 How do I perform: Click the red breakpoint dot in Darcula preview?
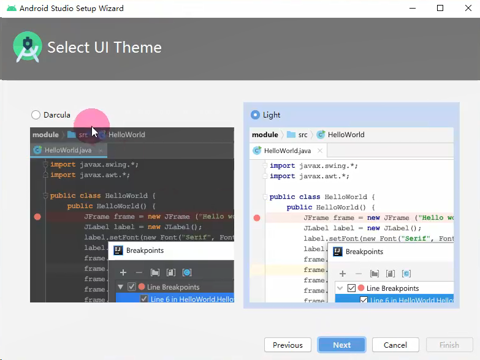37,217
